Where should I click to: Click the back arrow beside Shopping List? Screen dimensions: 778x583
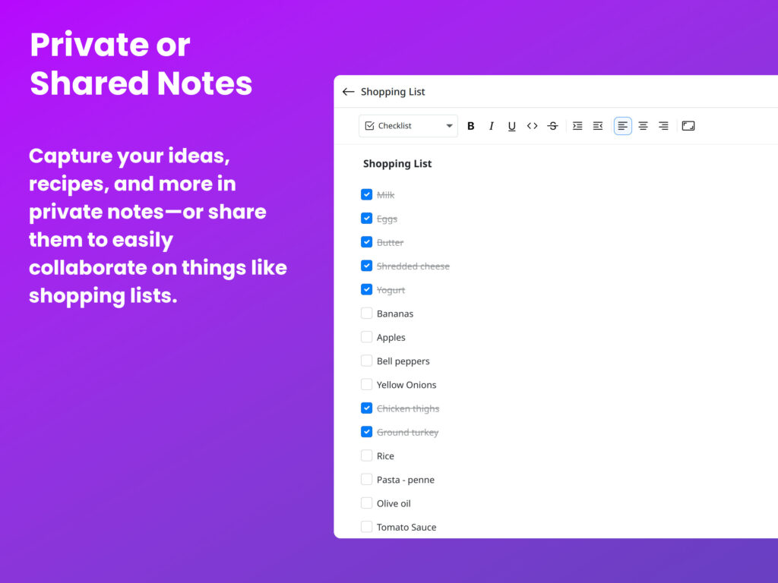348,92
